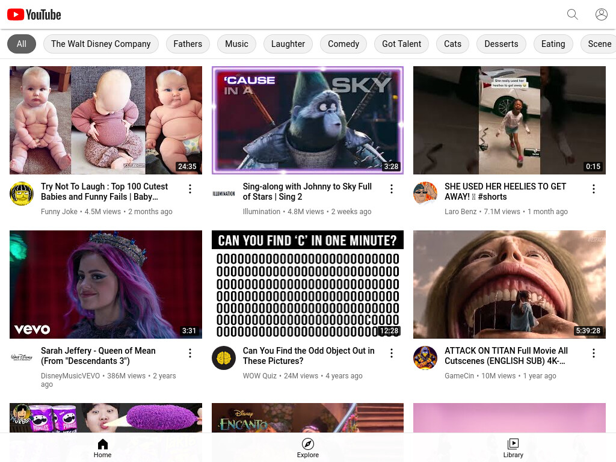Play the Sing 2 Johnny gorilla thumbnail
Viewport: 616px width, 462px height.
click(307, 120)
